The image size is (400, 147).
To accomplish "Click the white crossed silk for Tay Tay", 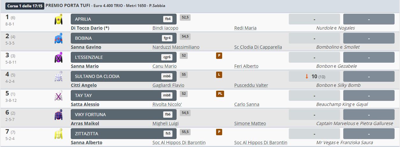I will [58, 96].
